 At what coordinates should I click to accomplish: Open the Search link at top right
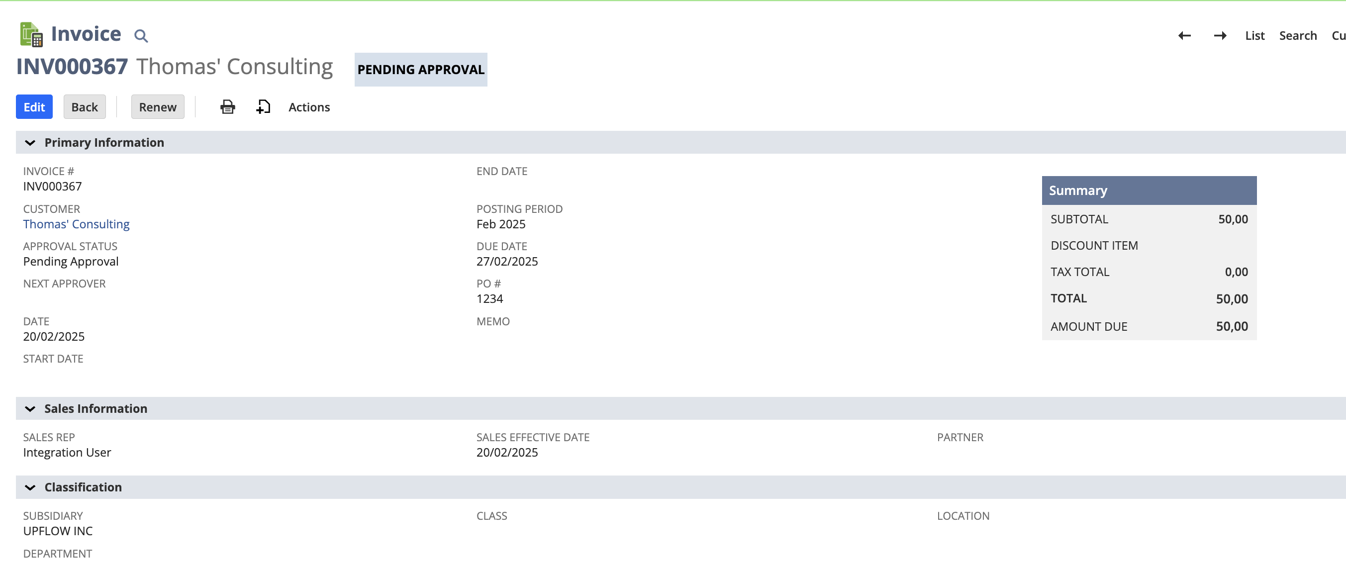[x=1298, y=35]
